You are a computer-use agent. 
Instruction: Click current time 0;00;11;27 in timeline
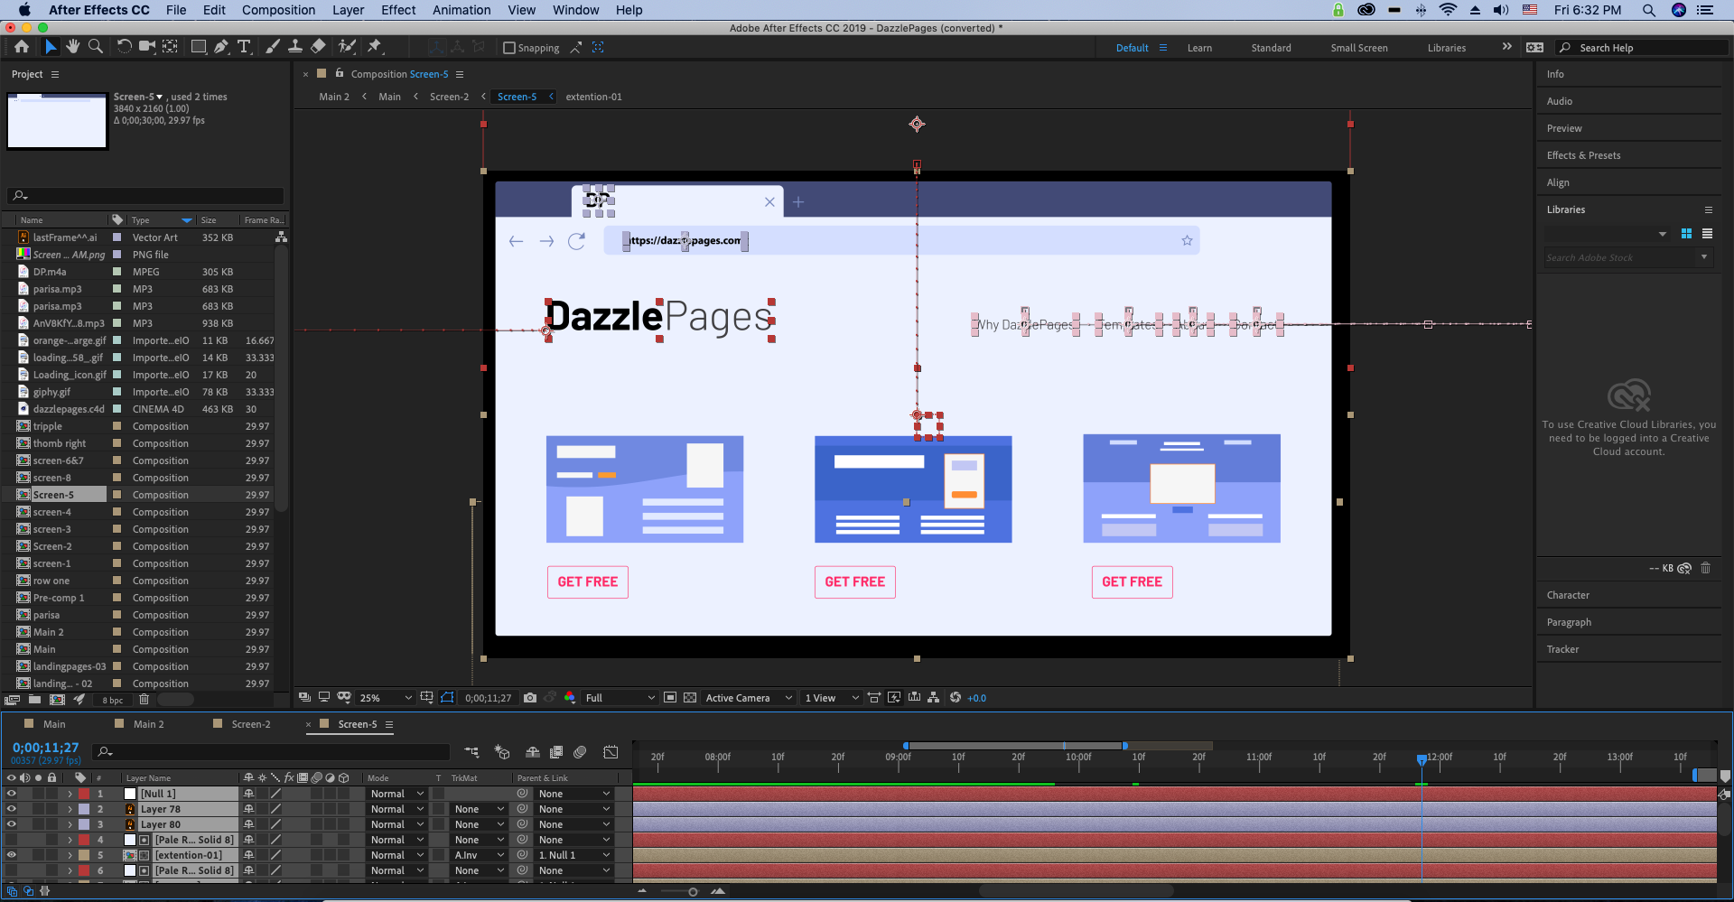pyautogui.click(x=45, y=748)
